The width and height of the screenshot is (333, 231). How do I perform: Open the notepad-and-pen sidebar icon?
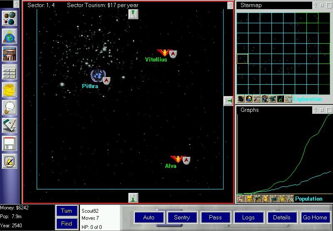[9, 125]
